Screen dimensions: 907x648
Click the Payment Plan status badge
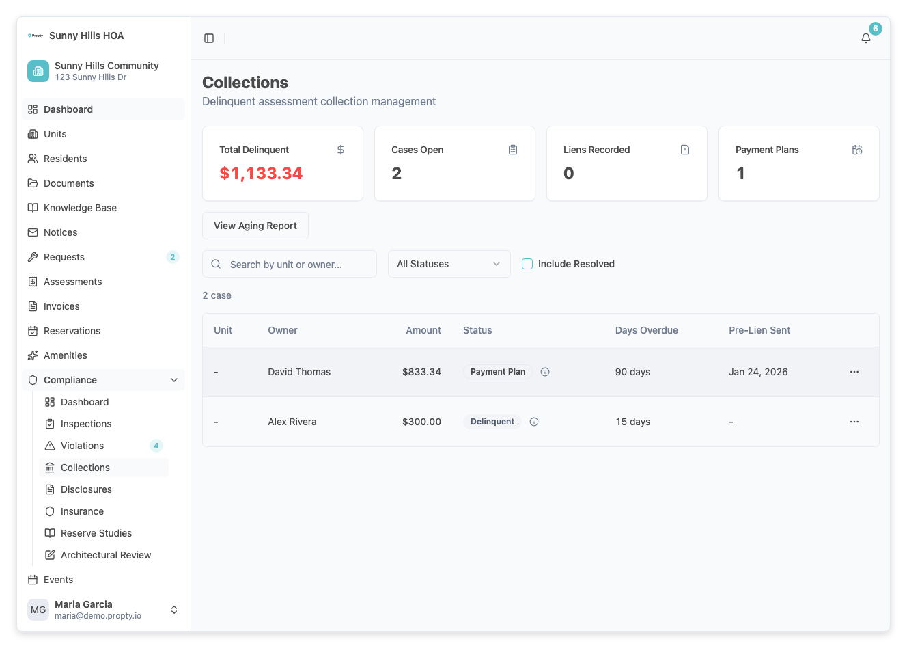[x=498, y=372]
